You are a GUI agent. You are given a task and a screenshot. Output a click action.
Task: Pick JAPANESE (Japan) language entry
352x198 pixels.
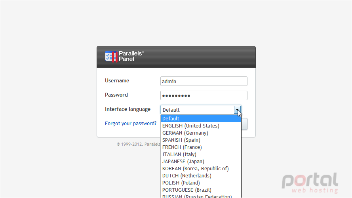pos(201,162)
